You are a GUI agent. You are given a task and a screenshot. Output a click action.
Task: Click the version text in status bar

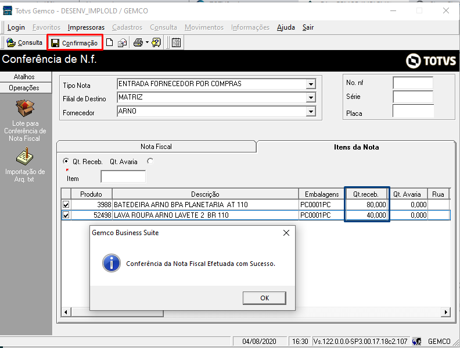point(361,341)
